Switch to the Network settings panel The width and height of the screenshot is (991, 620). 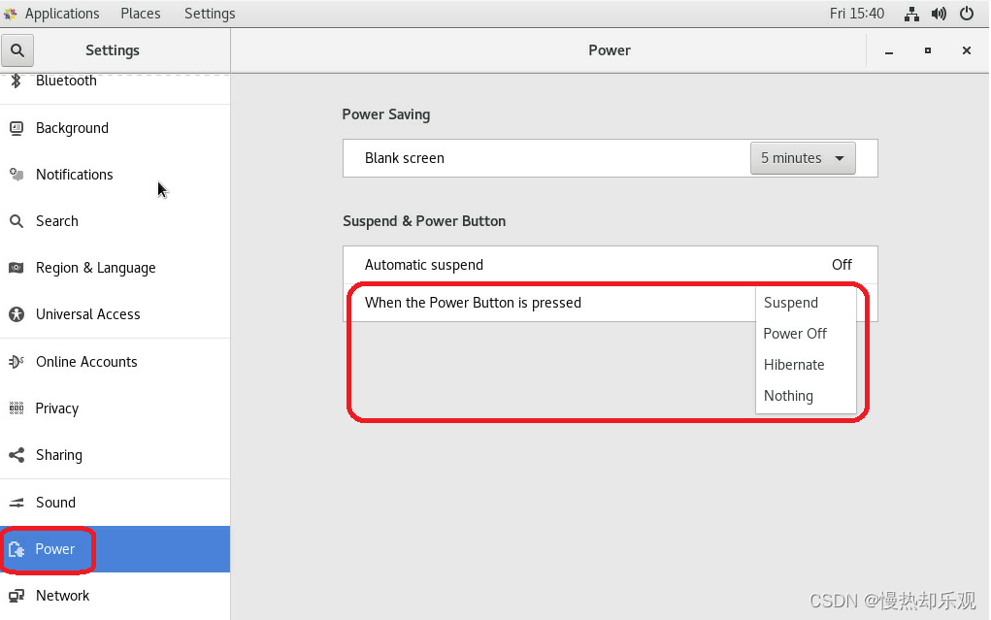pyautogui.click(x=60, y=595)
